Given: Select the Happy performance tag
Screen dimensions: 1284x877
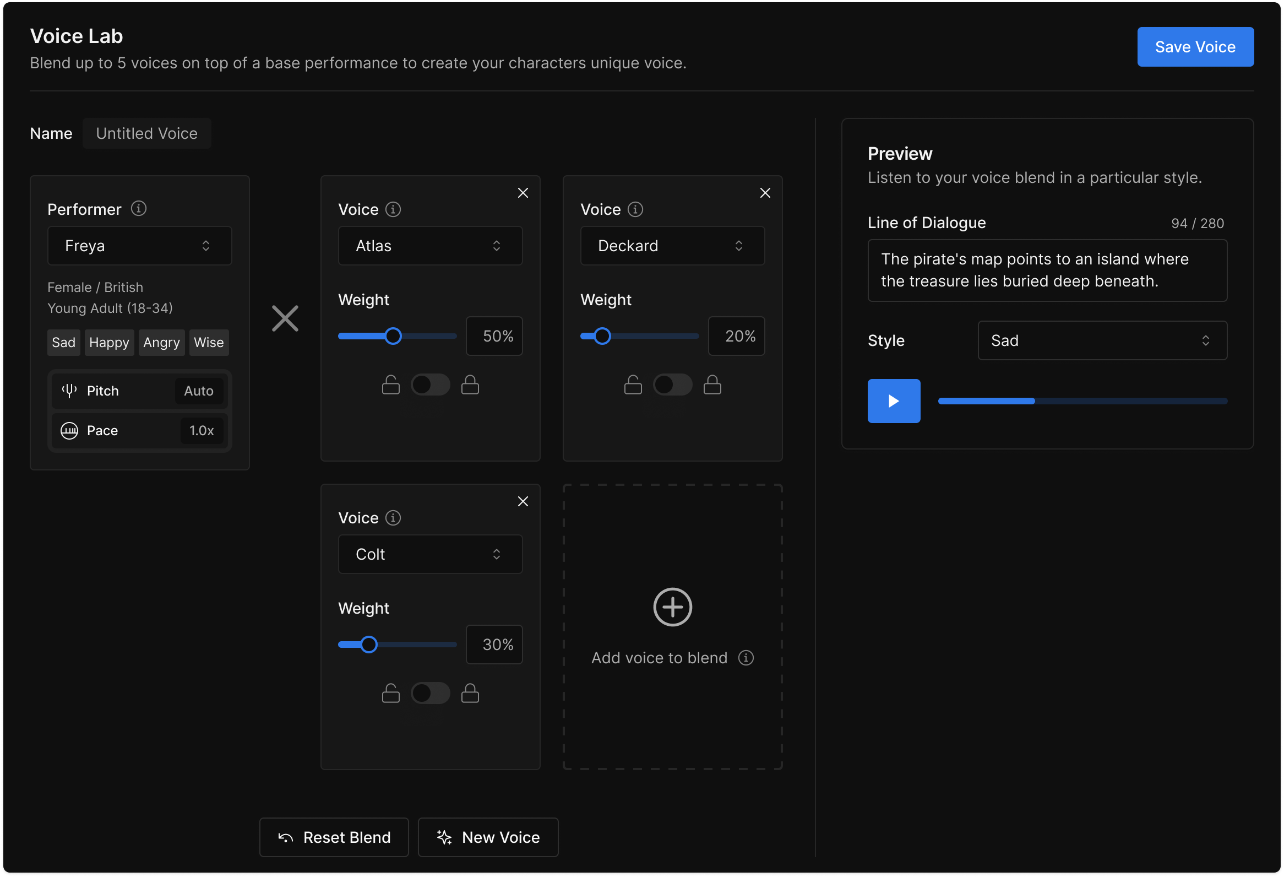Looking at the screenshot, I should pos(109,342).
